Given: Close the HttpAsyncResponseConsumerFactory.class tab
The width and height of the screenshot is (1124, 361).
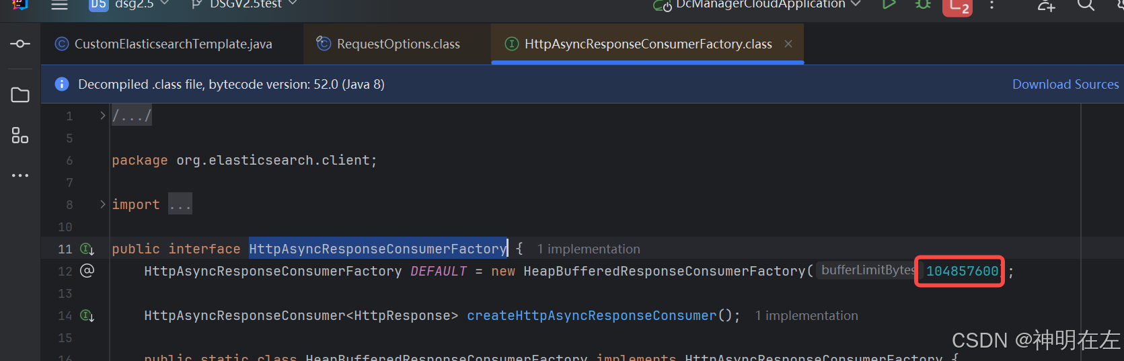Looking at the screenshot, I should 788,44.
